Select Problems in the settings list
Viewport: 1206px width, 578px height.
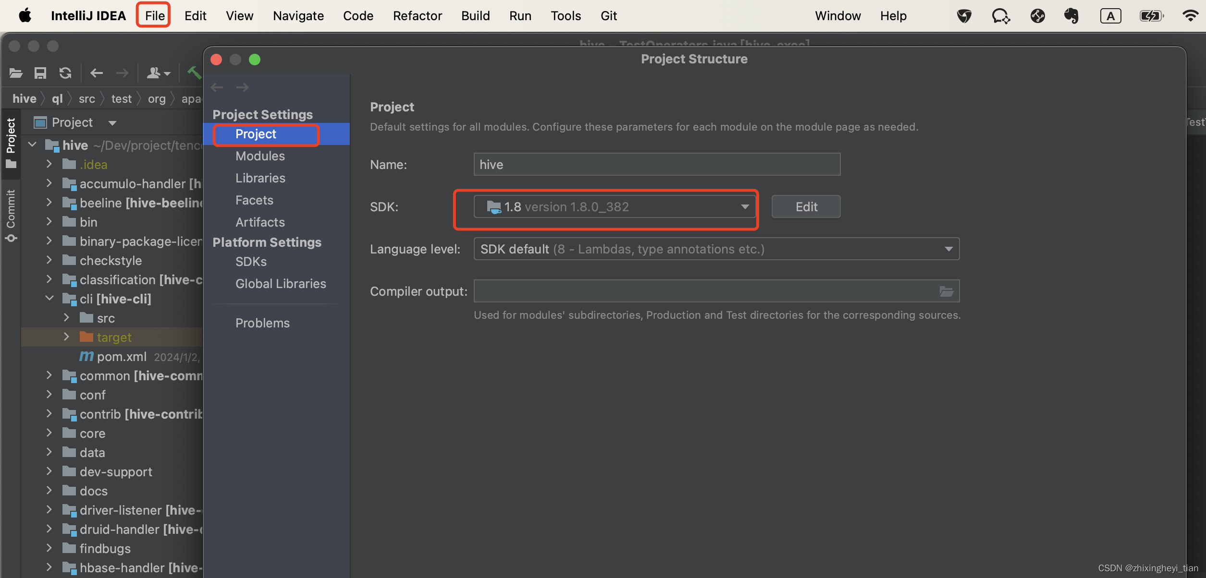pos(262,323)
